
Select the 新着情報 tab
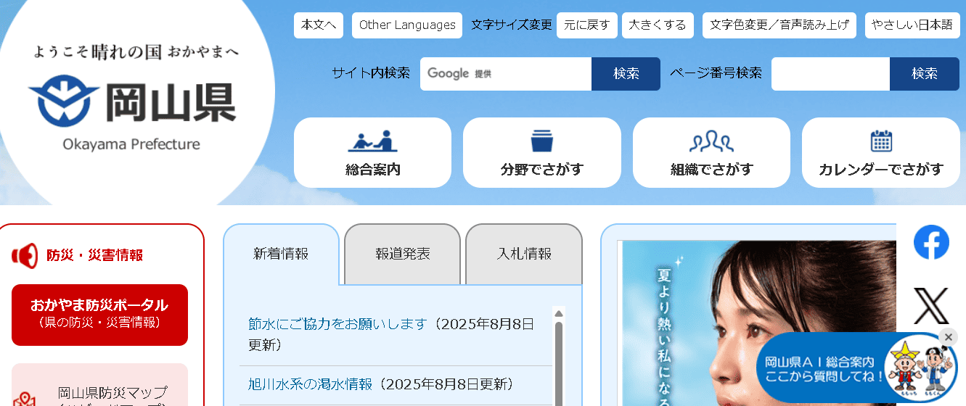(281, 254)
